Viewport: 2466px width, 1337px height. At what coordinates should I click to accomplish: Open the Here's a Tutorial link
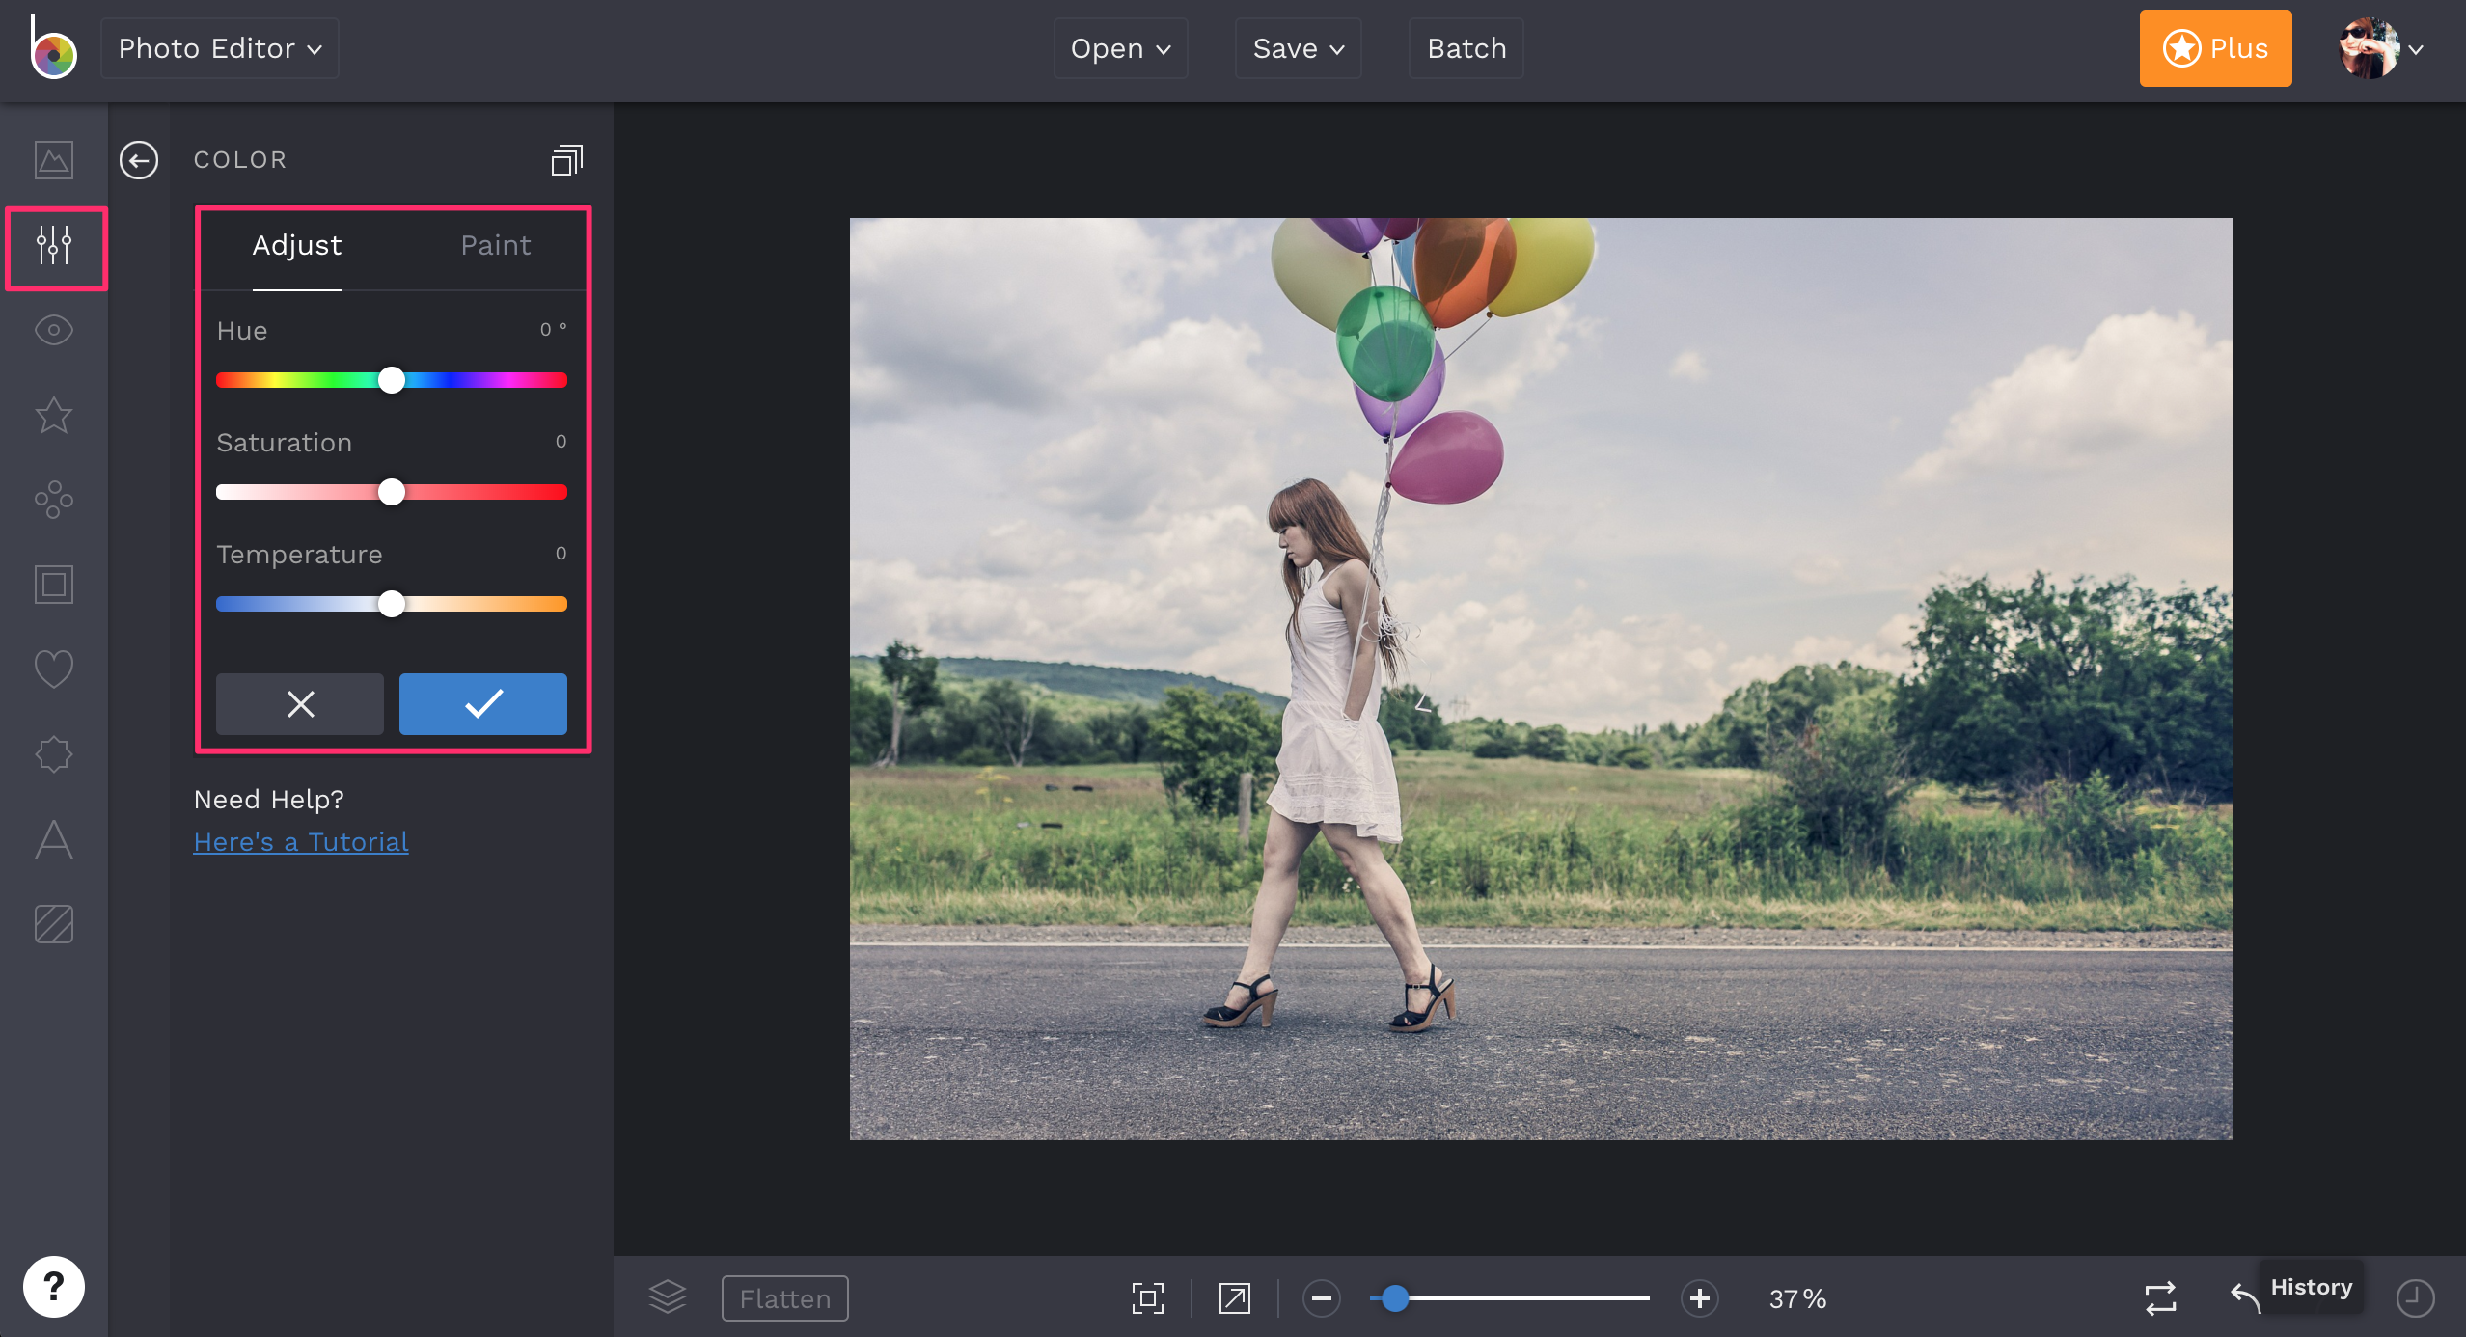301,842
